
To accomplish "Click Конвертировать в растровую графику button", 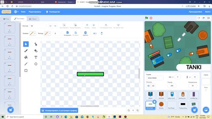I will pos(59,110).
